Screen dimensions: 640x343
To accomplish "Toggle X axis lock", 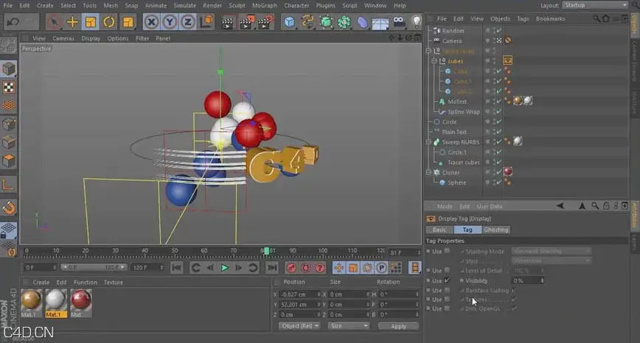I will [151, 21].
